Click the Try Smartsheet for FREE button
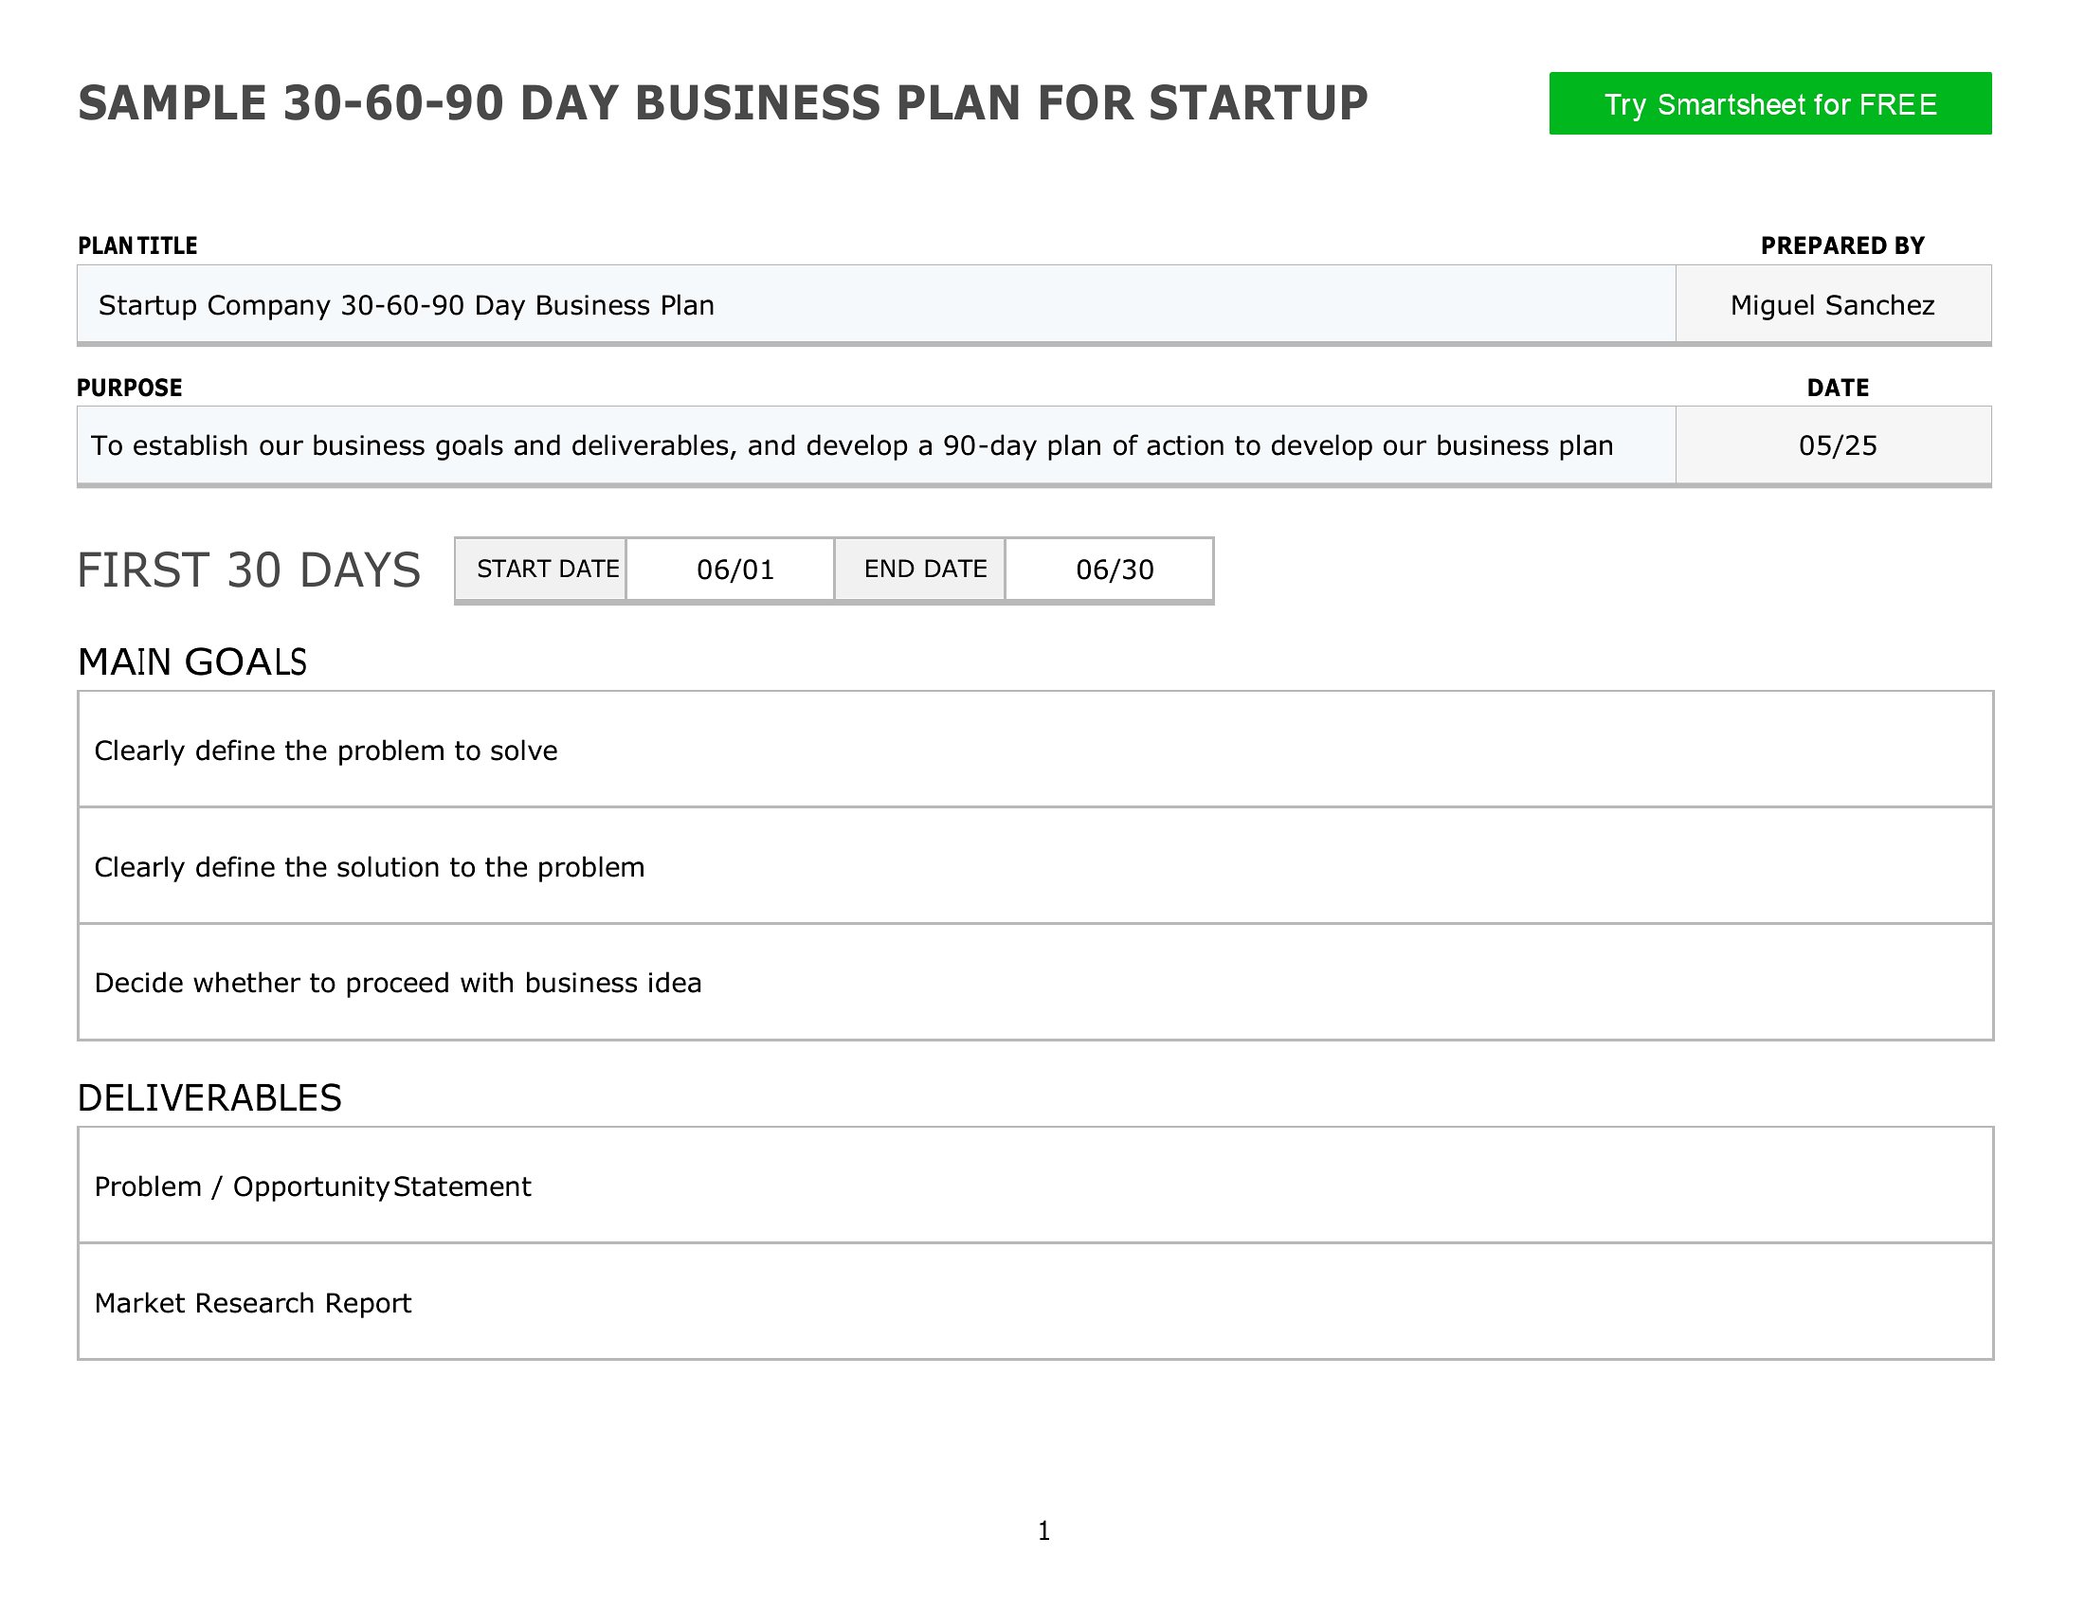This screenshot has width=2085, height=1611. 1769,103
